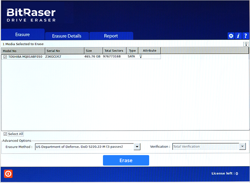Image resolution: width=250 pixels, height=183 pixels.
Task: Sort by the Model No column header
Action: pyautogui.click(x=23, y=51)
